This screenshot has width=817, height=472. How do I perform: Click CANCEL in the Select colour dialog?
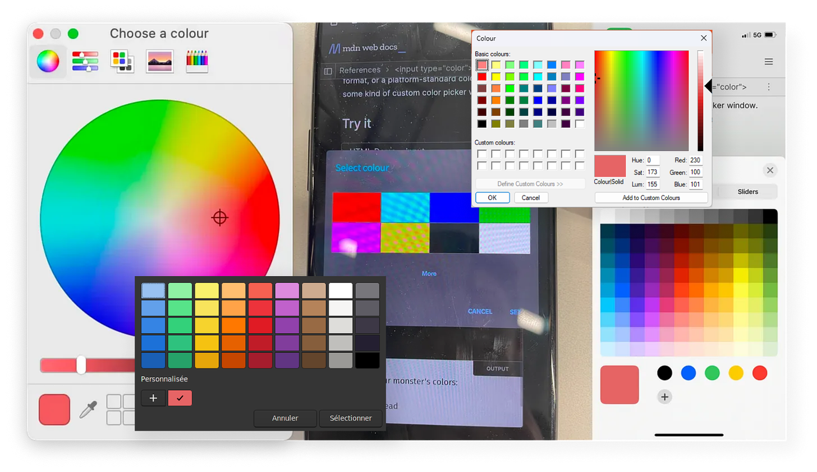[x=480, y=311]
